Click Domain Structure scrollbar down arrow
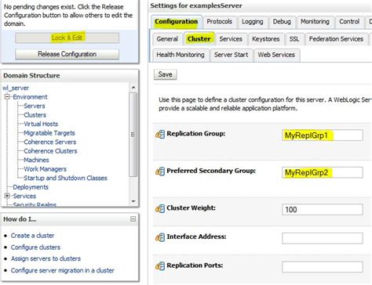 [133, 201]
